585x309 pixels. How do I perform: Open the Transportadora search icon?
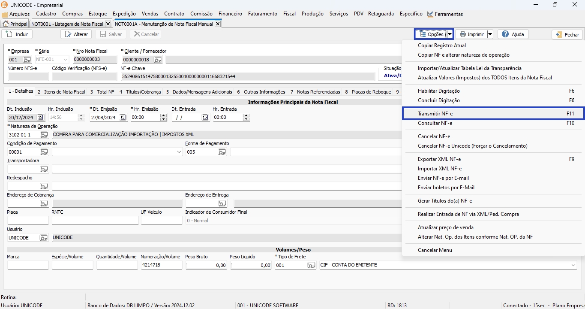[44, 169]
